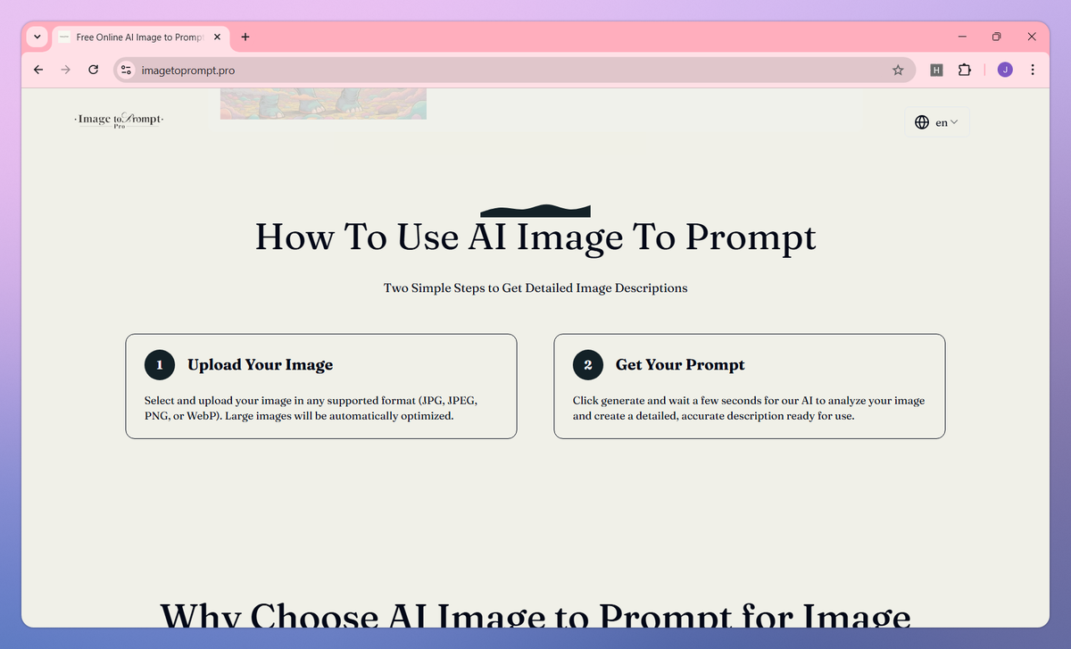This screenshot has width=1071, height=649.
Task: Click the H extension icon near address bar
Action: click(x=935, y=70)
